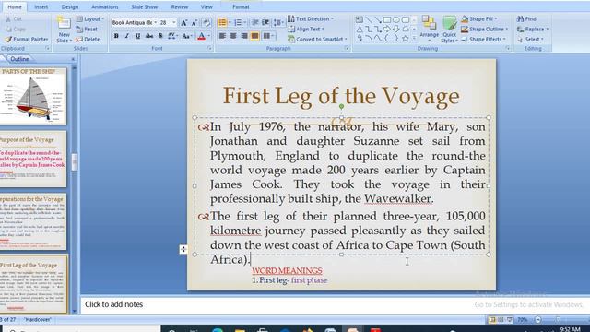Click the Clear All Formatting icon
Viewport: 590px width, 332px height.
[206, 23]
